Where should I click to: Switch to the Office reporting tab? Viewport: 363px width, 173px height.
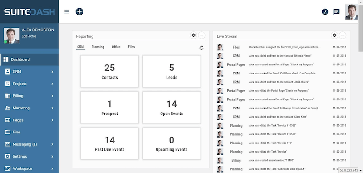pyautogui.click(x=116, y=47)
